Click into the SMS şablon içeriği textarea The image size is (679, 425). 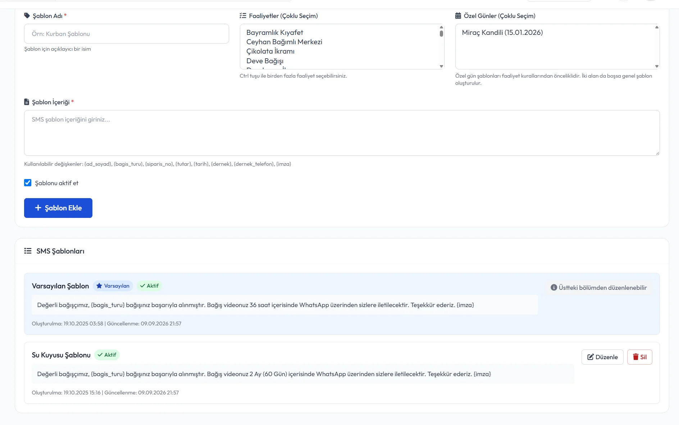[x=342, y=133]
